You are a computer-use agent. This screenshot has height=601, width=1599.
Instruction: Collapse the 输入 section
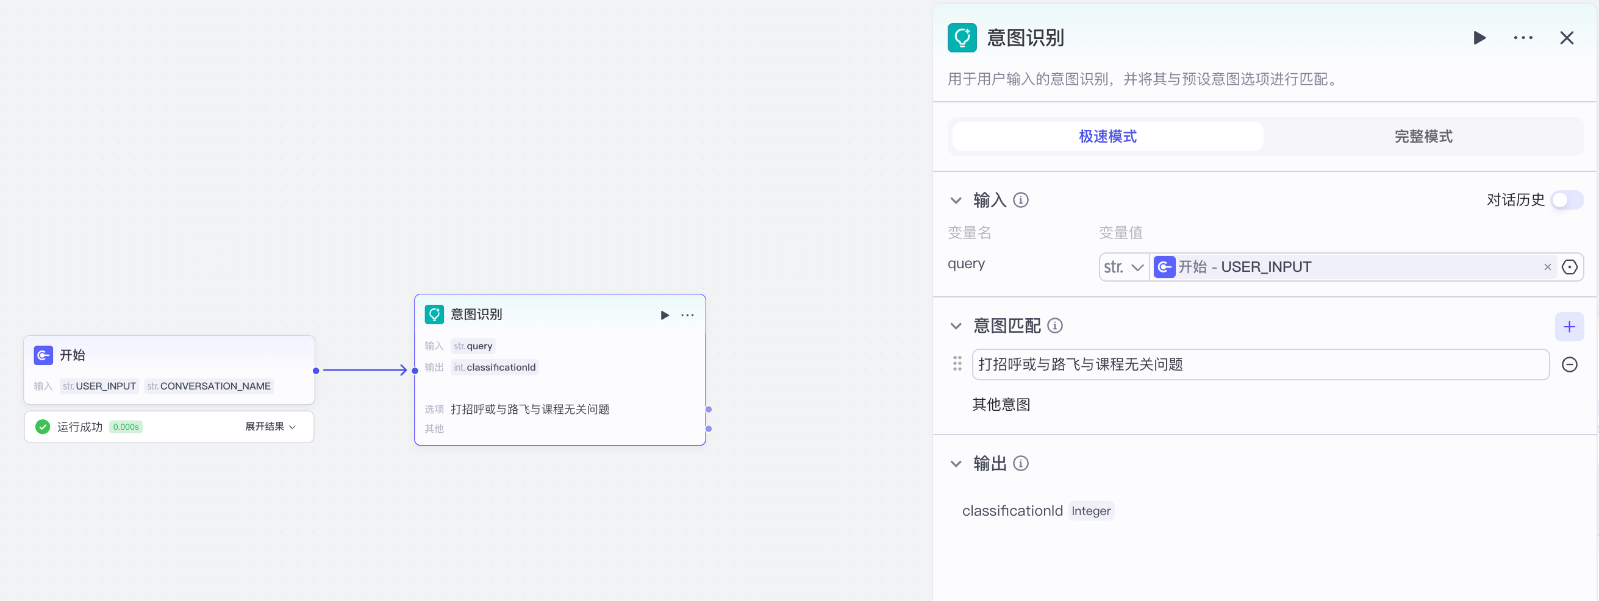point(956,200)
